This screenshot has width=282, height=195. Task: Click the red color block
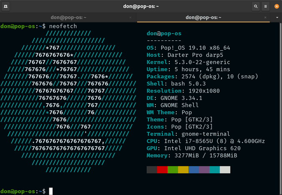coord(163,170)
